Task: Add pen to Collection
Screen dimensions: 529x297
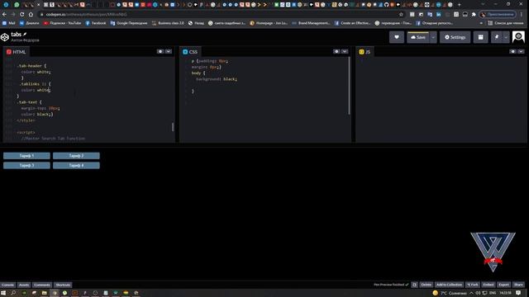Action: [449, 285]
